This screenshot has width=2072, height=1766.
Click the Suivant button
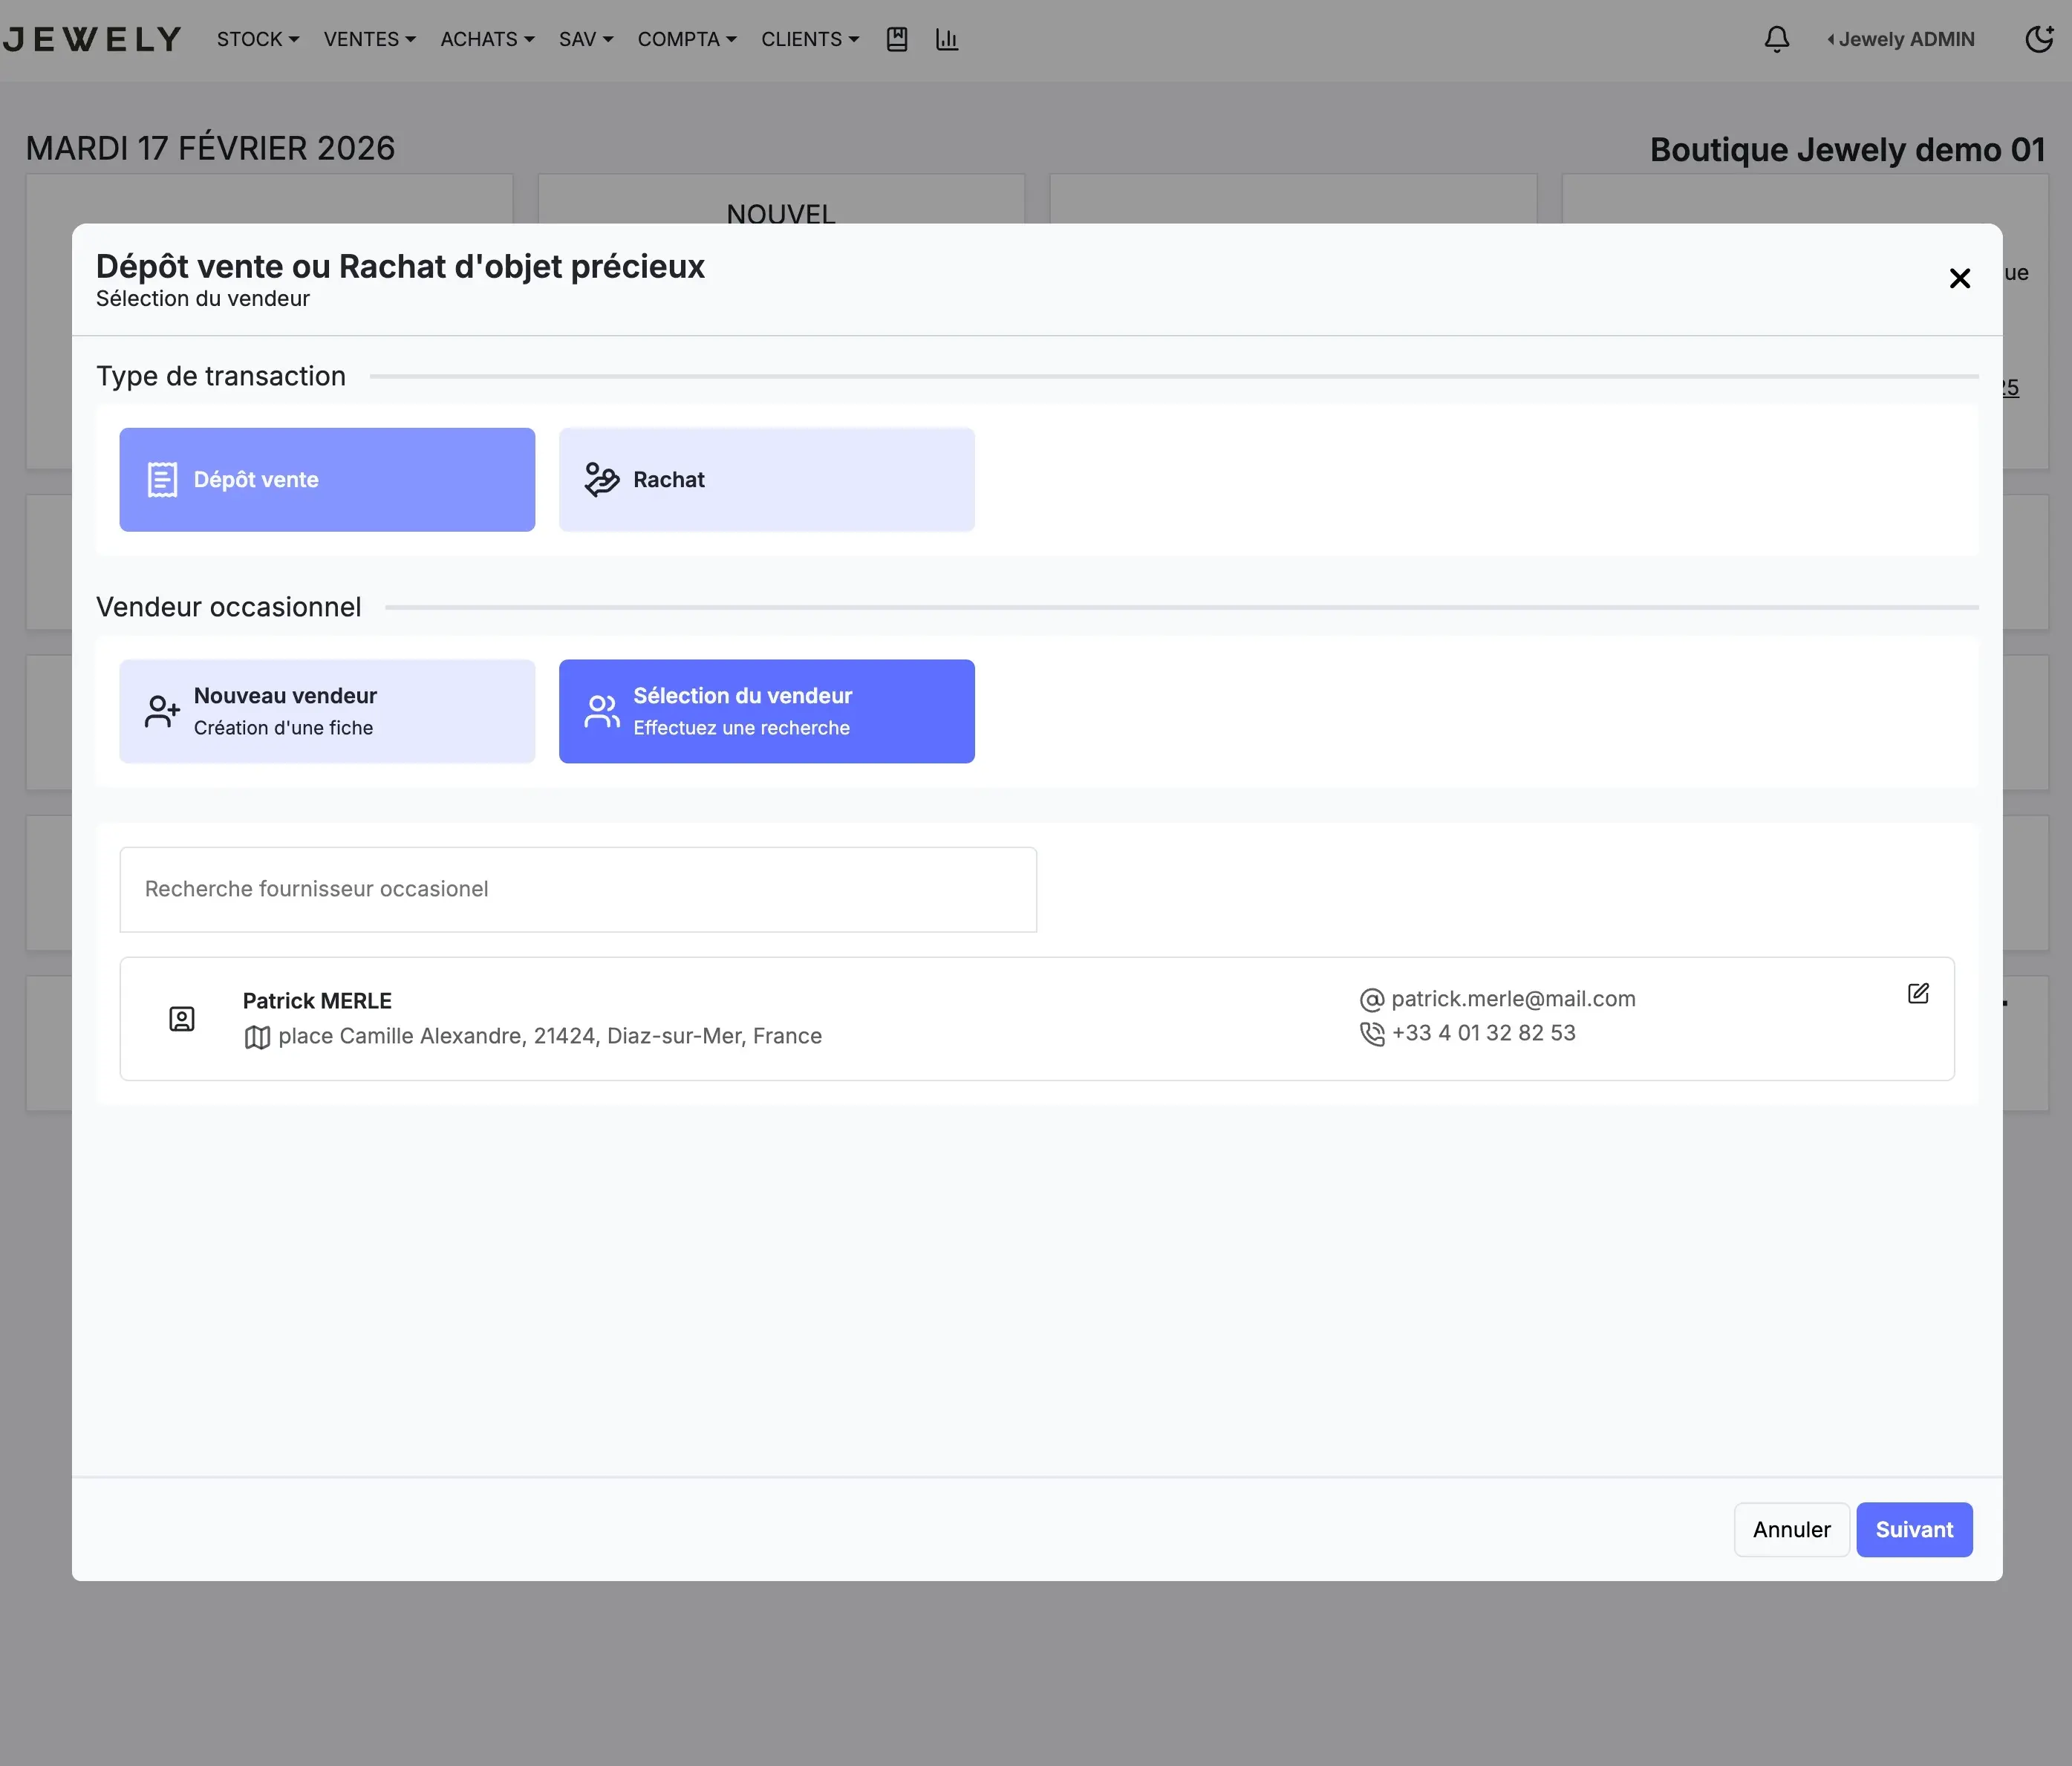click(1914, 1529)
